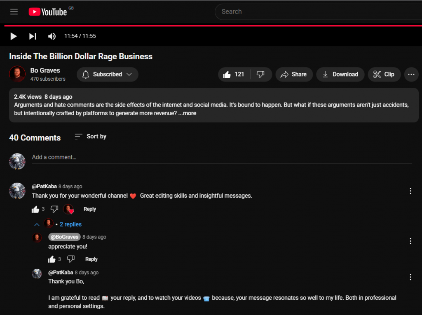The image size is (422, 315).
Task: Open options menu for @BoGraves reply
Action: (410, 241)
